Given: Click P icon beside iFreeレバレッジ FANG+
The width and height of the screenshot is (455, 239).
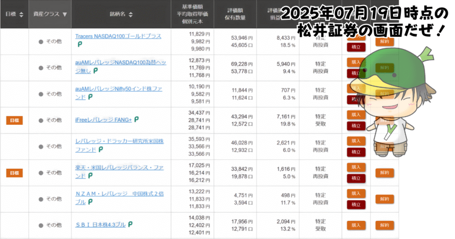Looking at the screenshot, I should (136, 119).
